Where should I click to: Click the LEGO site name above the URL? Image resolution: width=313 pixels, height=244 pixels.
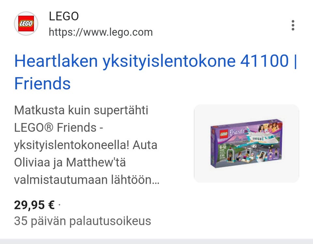64,16
